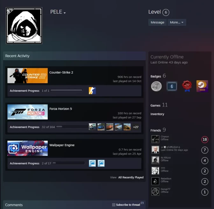
Task: Click '32 of 164' achievement count
Action: [48, 127]
